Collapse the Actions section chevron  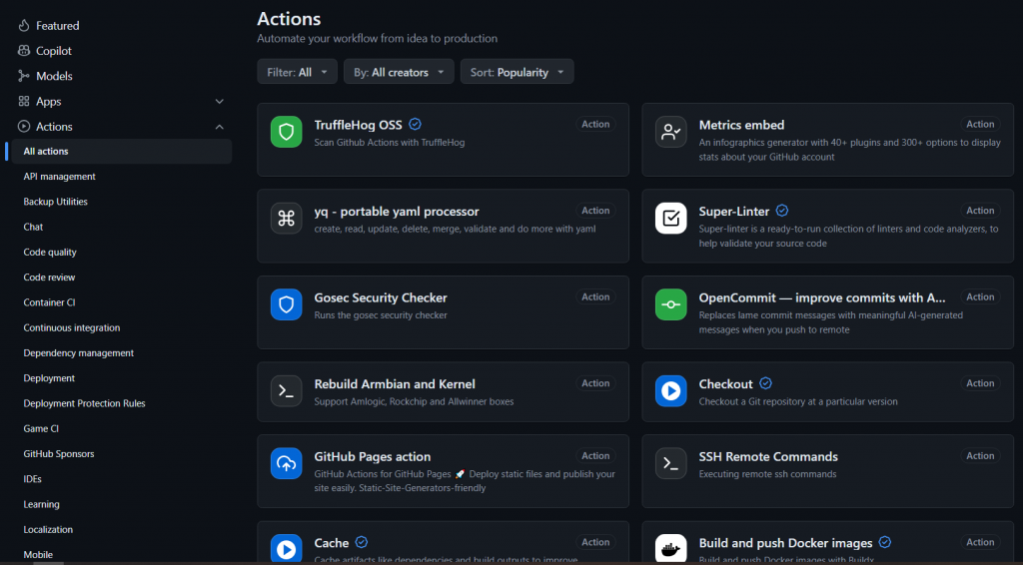[219, 127]
